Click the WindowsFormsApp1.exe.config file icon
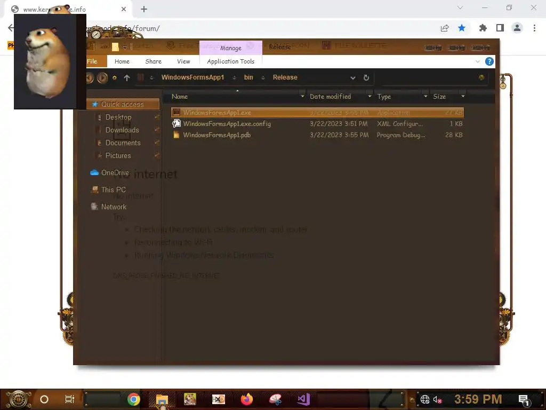The width and height of the screenshot is (546, 410). pyautogui.click(x=176, y=123)
